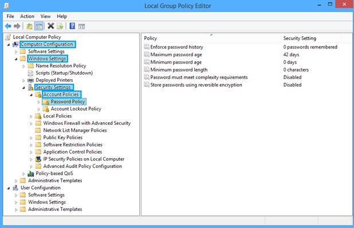Expand the Public Key Policies node
This screenshot has height=228, width=354.
point(31,138)
